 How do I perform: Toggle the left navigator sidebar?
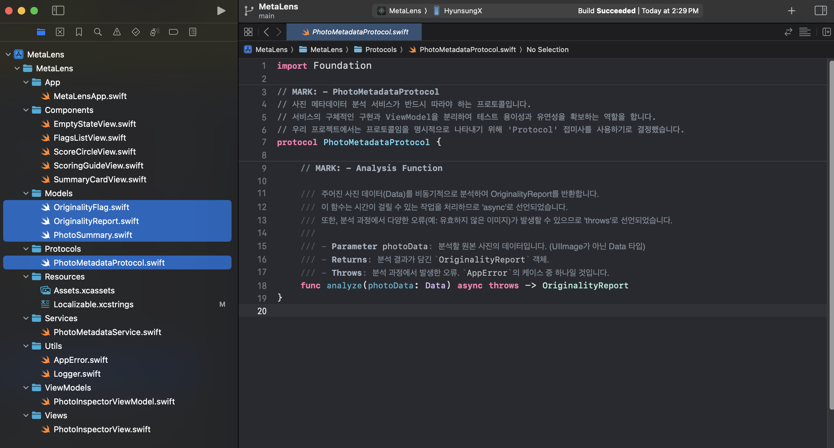point(58,11)
